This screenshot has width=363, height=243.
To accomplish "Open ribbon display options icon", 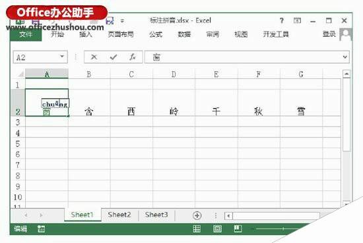I will tap(297, 20).
